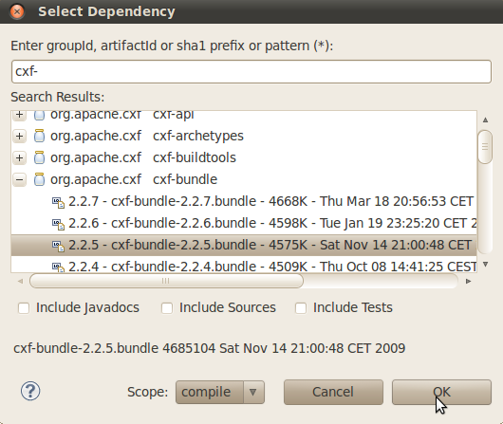503x424 pixels.
Task: Click the horizontal scroll right arrow
Action: (468, 282)
